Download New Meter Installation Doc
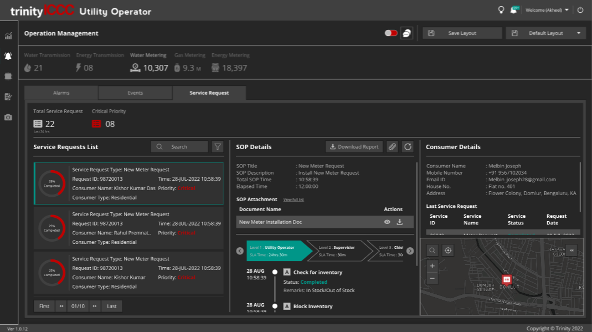Screen dimensions: 592x332 click(x=399, y=222)
